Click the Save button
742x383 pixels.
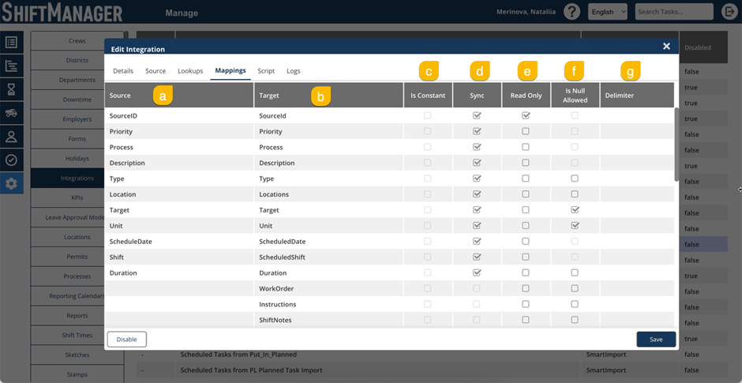656,339
